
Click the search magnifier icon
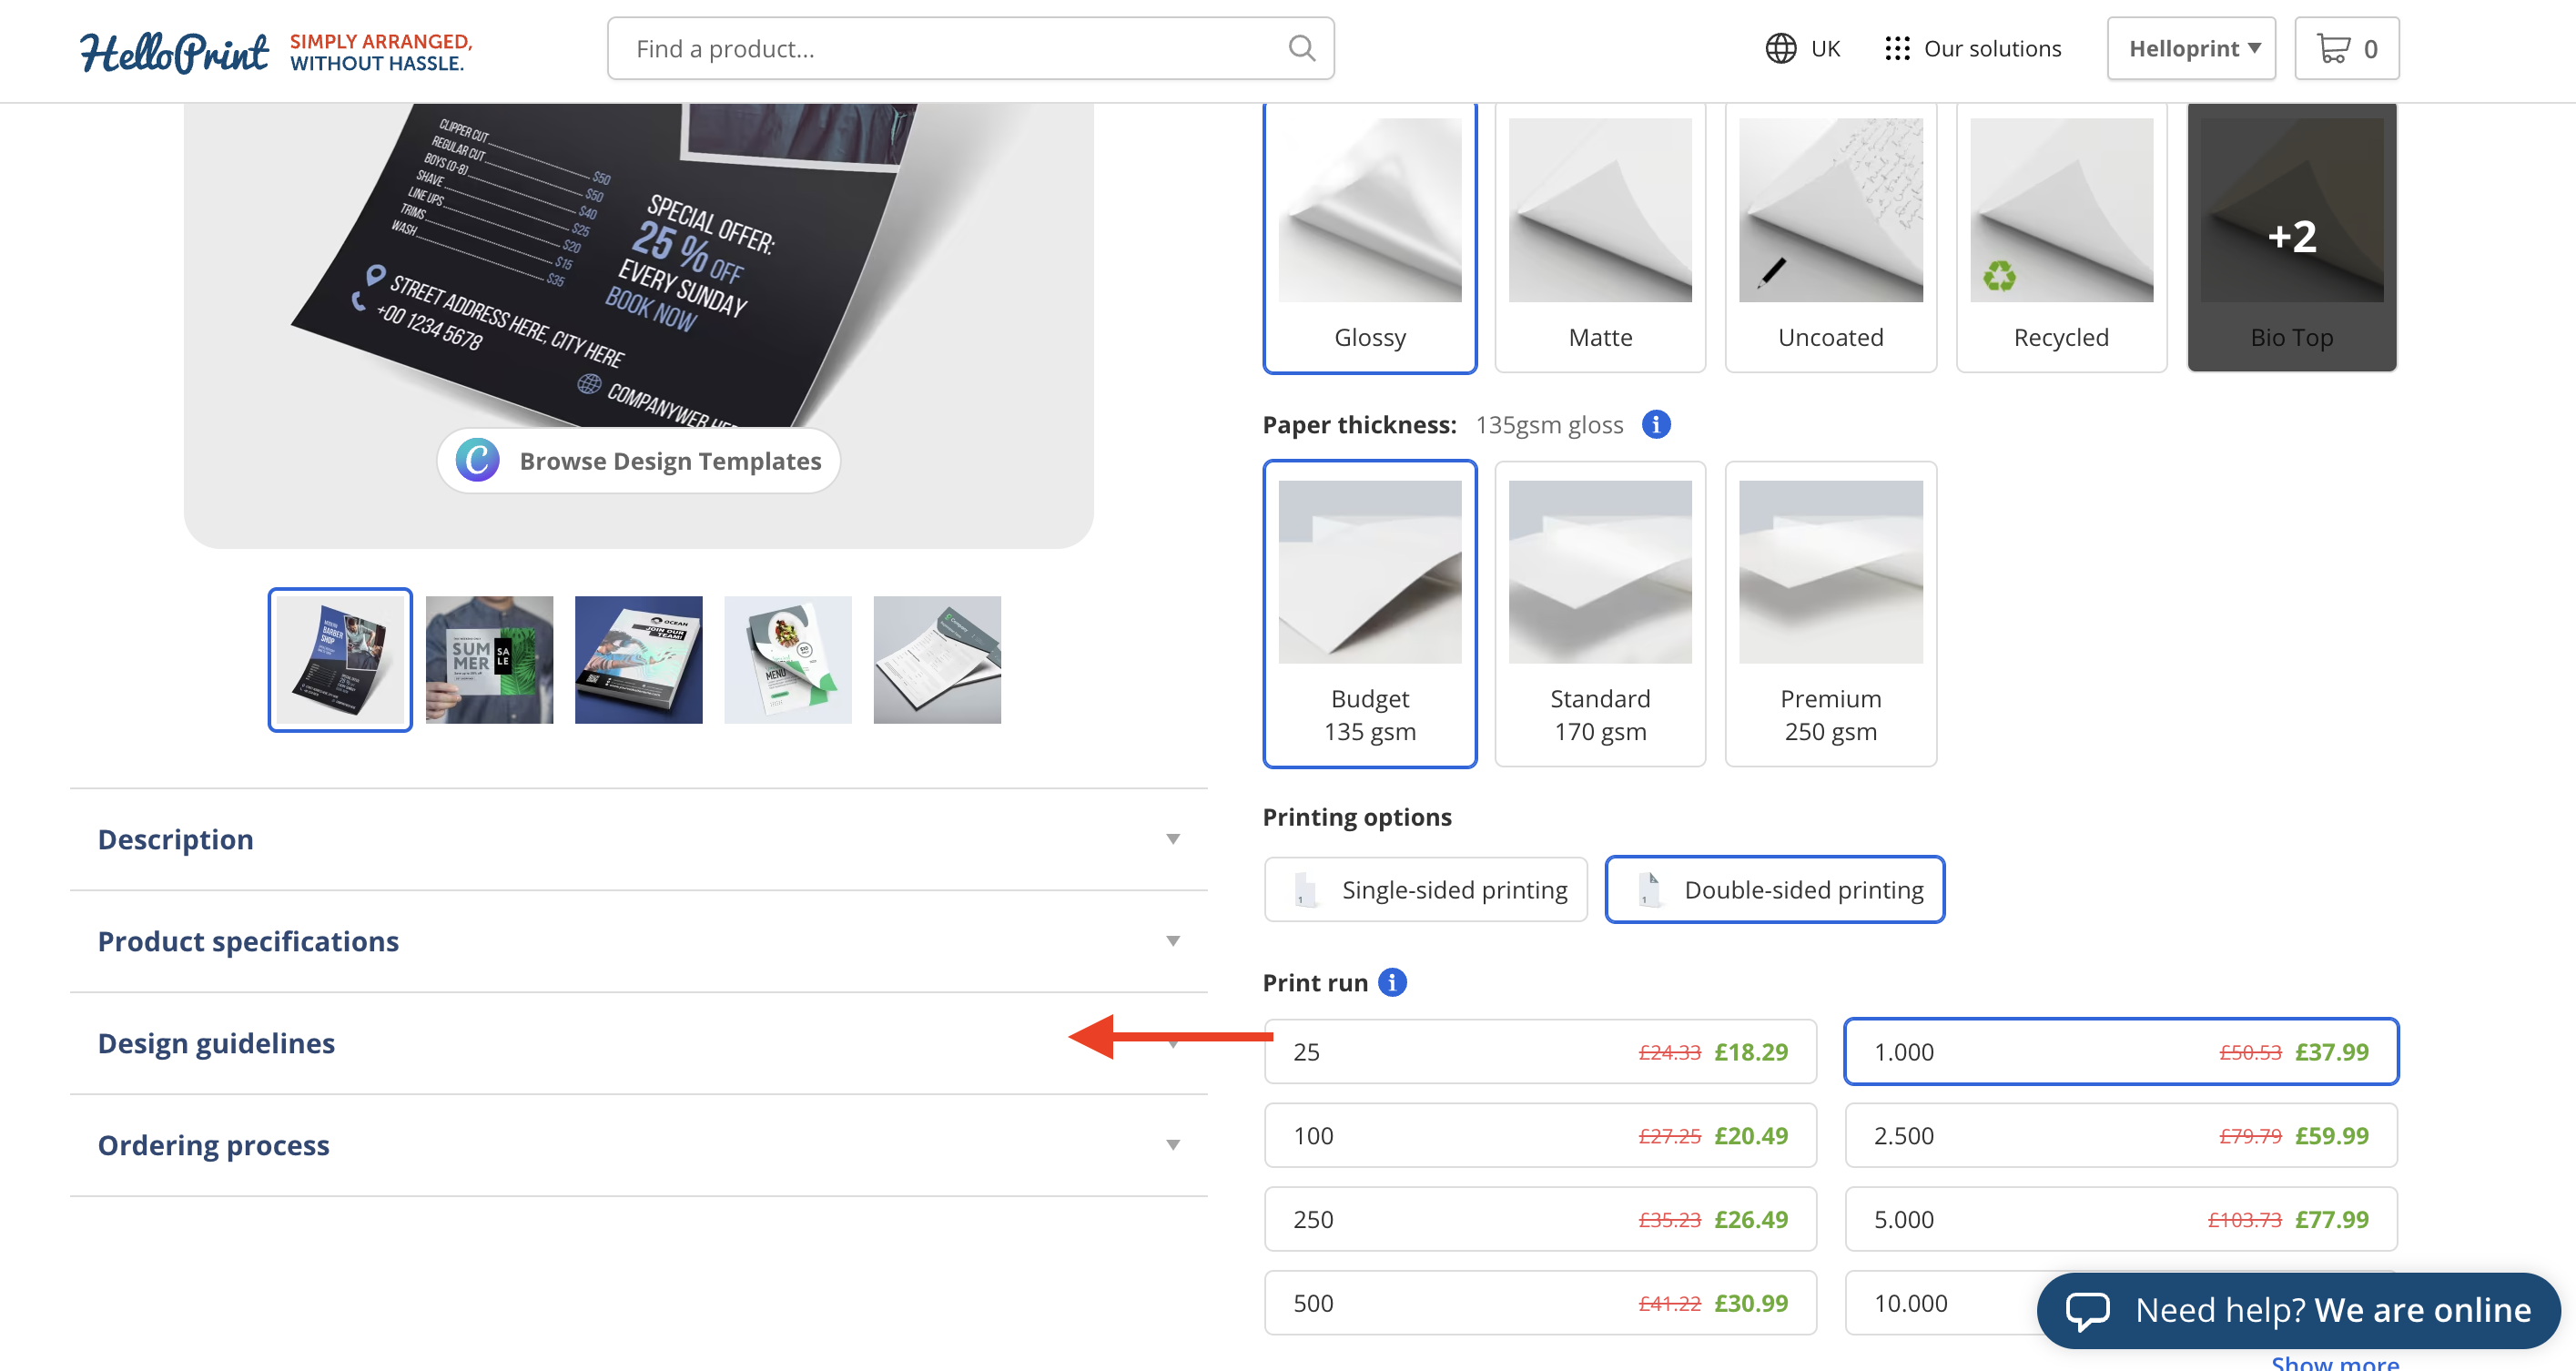[1301, 48]
